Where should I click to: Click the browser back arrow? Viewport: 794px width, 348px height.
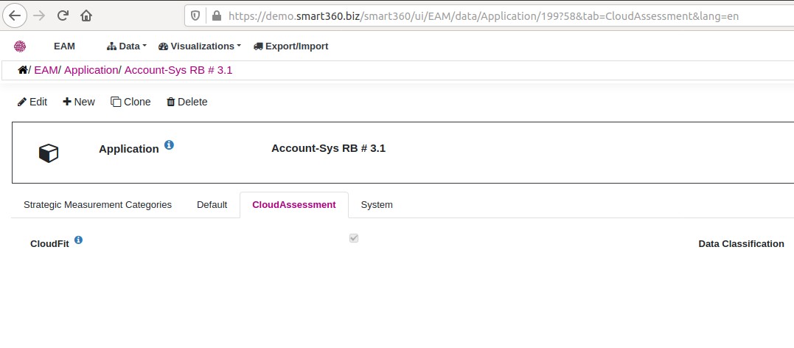coord(15,15)
